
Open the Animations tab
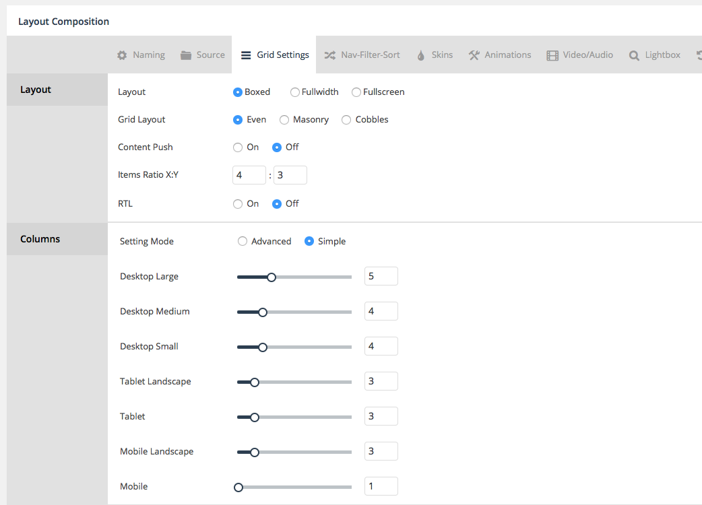point(500,55)
